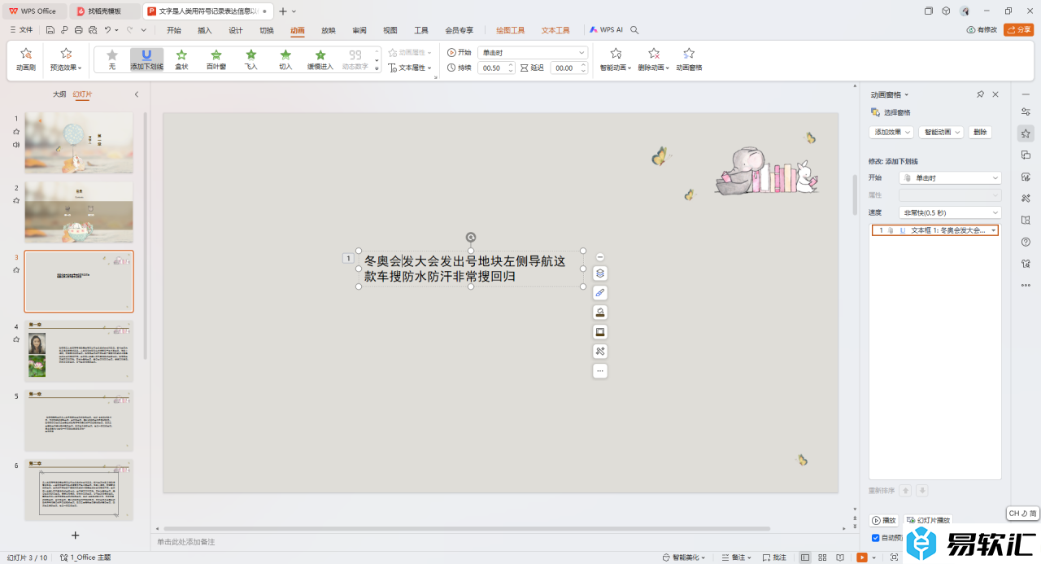Apply the 盒状 box animation effect
The image size is (1041, 564).
coord(181,59)
